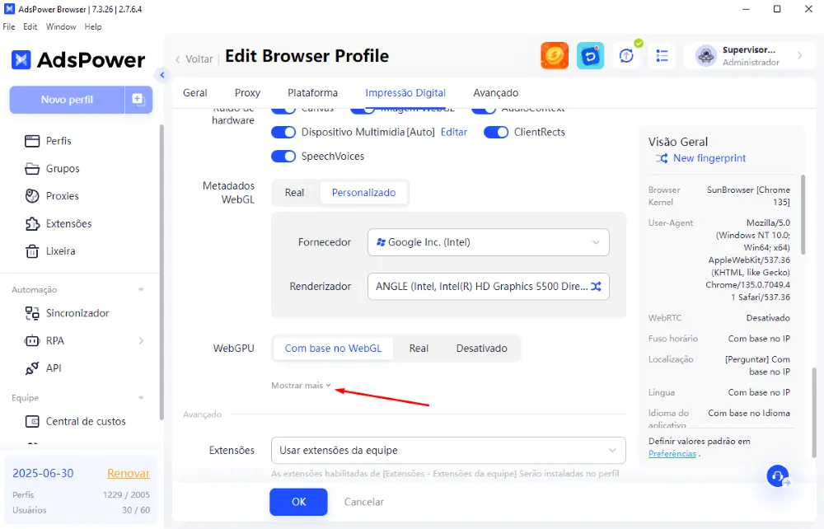Click the AdsPower logo in sidebar
The image size is (824, 529).
click(77, 60)
